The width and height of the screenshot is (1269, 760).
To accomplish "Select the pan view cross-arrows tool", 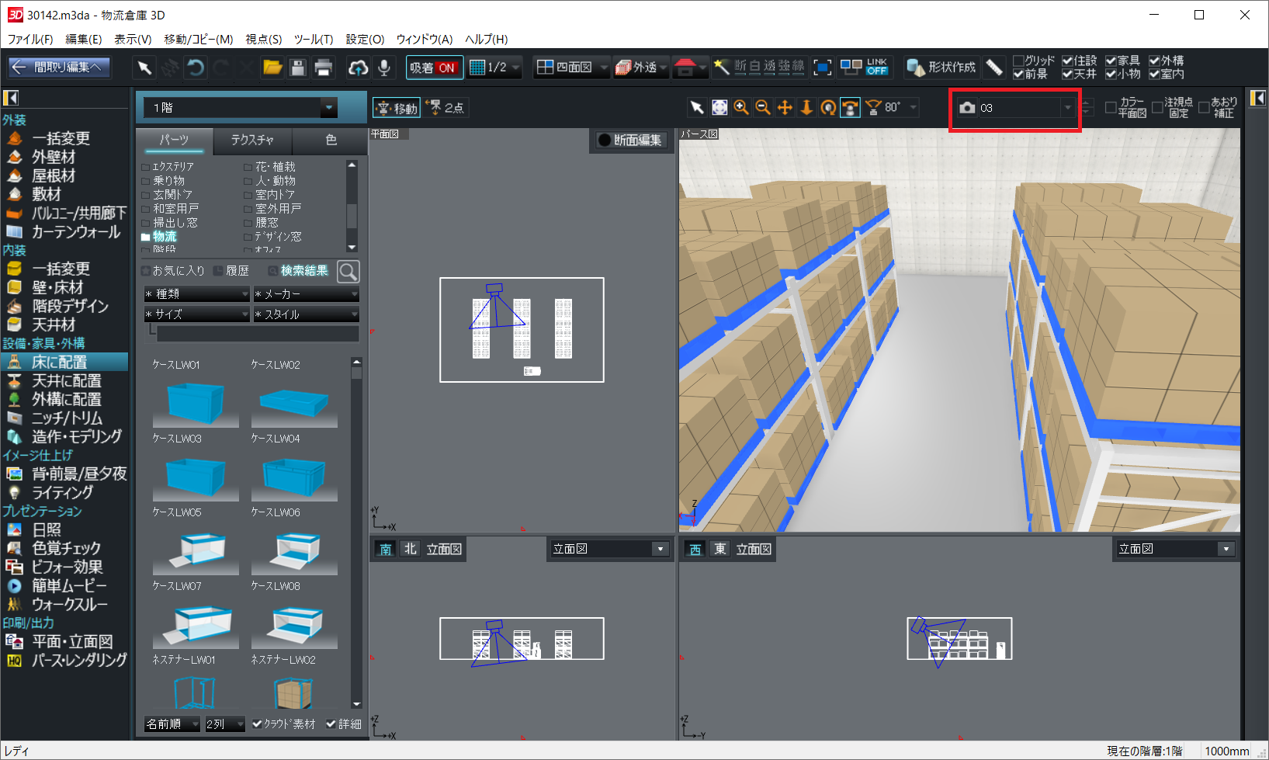I will click(x=785, y=108).
